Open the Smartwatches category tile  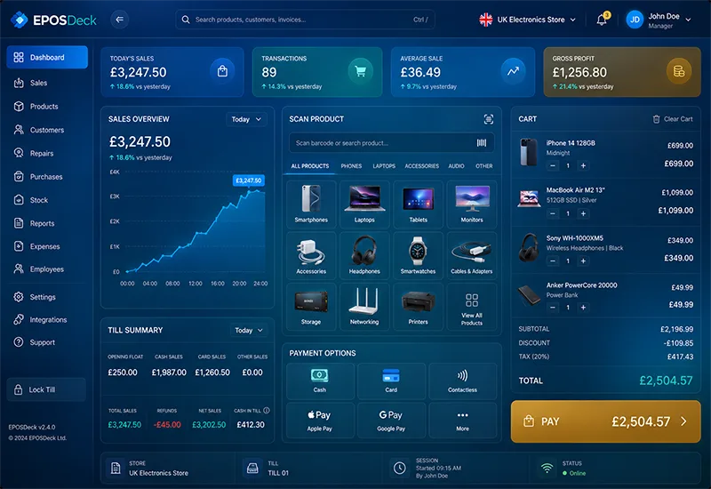(x=418, y=255)
